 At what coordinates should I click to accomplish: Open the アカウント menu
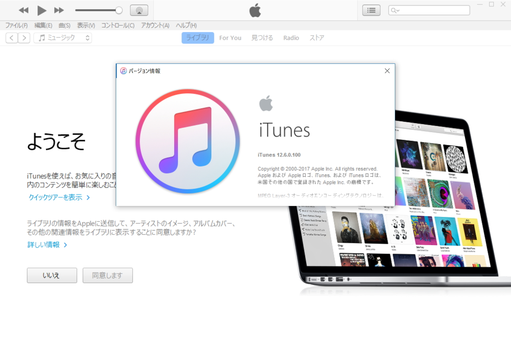(155, 25)
